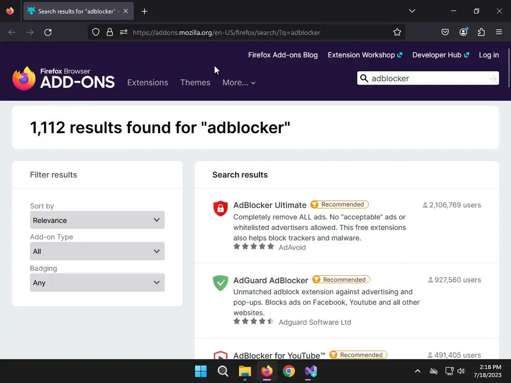The height and width of the screenshot is (383, 511).
Task: Expand the More... menu
Action: tap(239, 83)
